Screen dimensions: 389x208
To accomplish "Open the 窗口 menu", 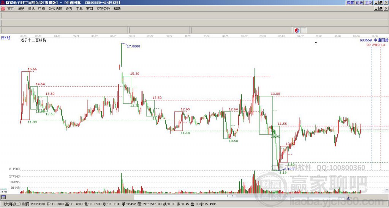I will (90, 9).
